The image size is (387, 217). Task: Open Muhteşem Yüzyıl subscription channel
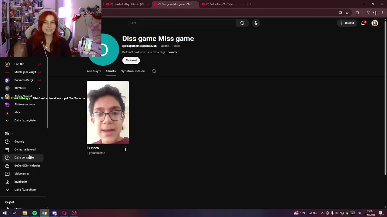23,72
